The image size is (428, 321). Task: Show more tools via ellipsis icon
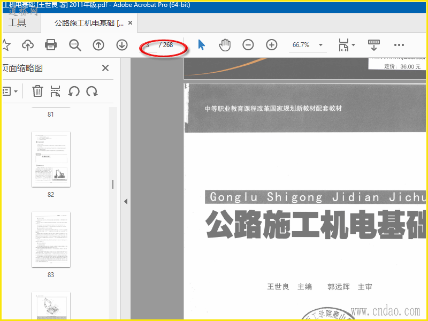click(x=399, y=45)
